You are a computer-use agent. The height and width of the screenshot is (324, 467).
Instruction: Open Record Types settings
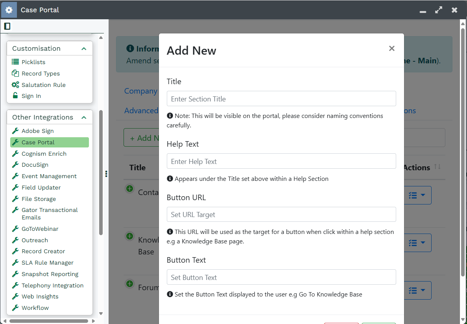coord(41,74)
